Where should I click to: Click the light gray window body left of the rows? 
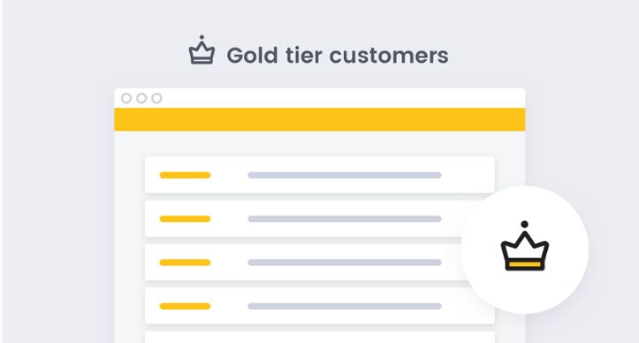tap(130, 237)
